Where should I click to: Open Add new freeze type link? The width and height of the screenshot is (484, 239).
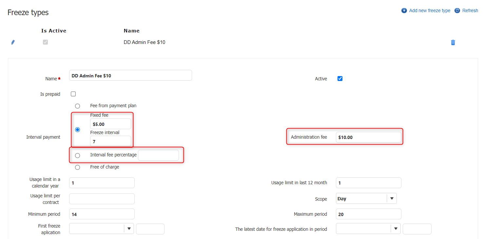click(x=430, y=11)
